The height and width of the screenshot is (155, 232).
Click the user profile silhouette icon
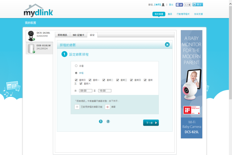[x=163, y=5]
